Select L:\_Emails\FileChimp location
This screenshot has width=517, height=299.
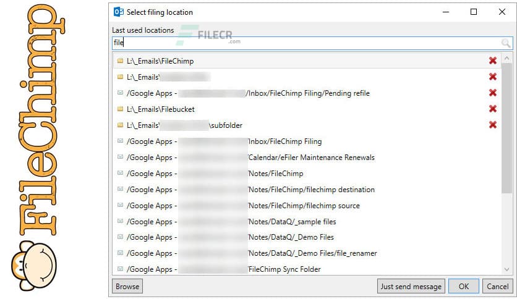coord(307,61)
